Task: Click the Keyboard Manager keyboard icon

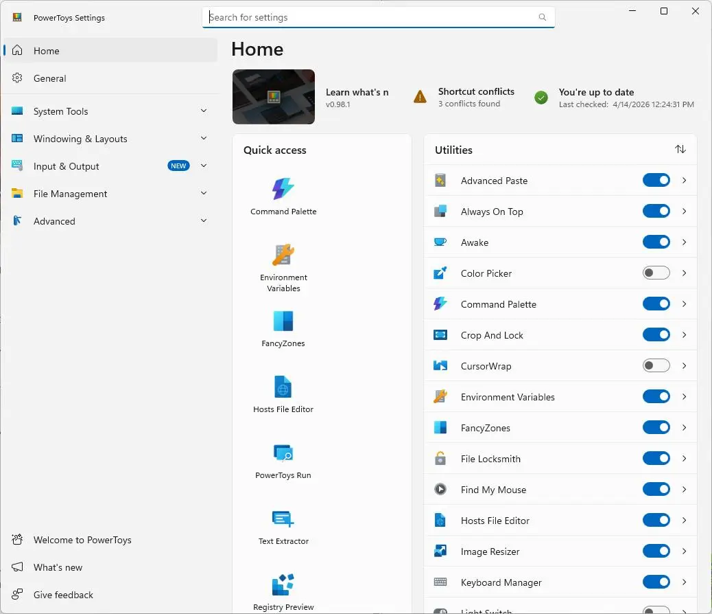Action: 440,582
